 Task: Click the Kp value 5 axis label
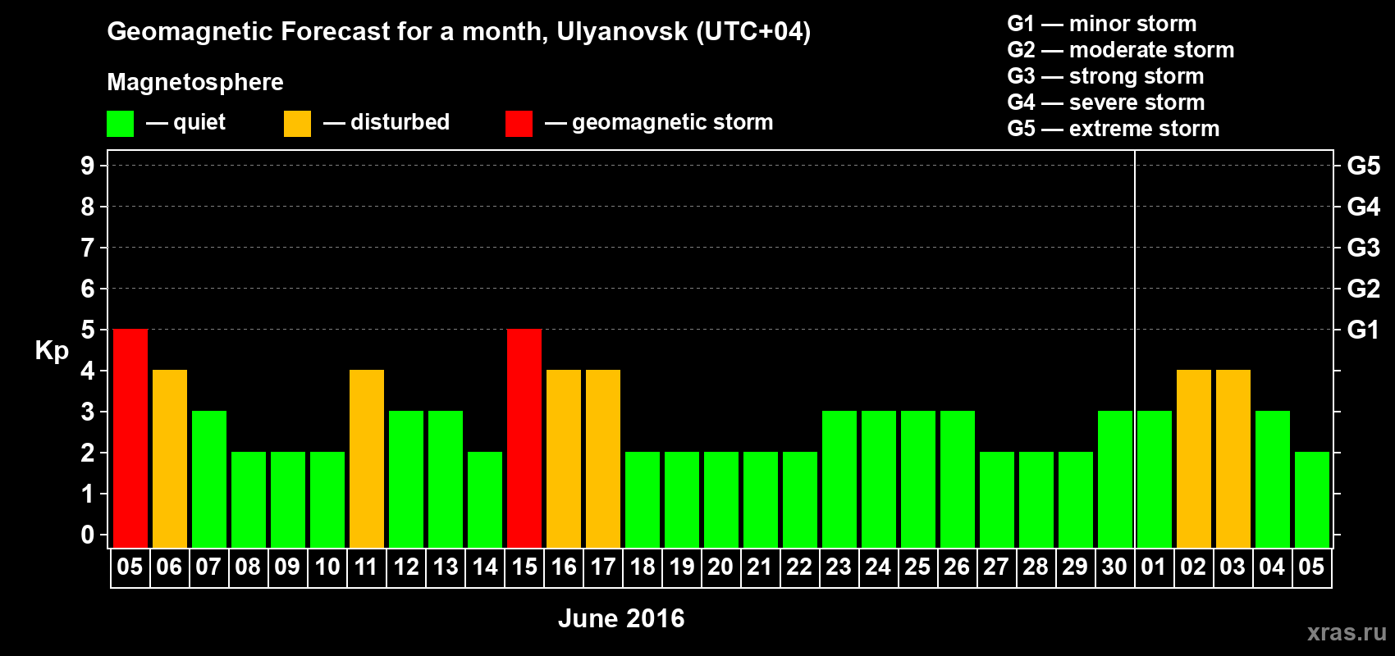click(x=88, y=330)
